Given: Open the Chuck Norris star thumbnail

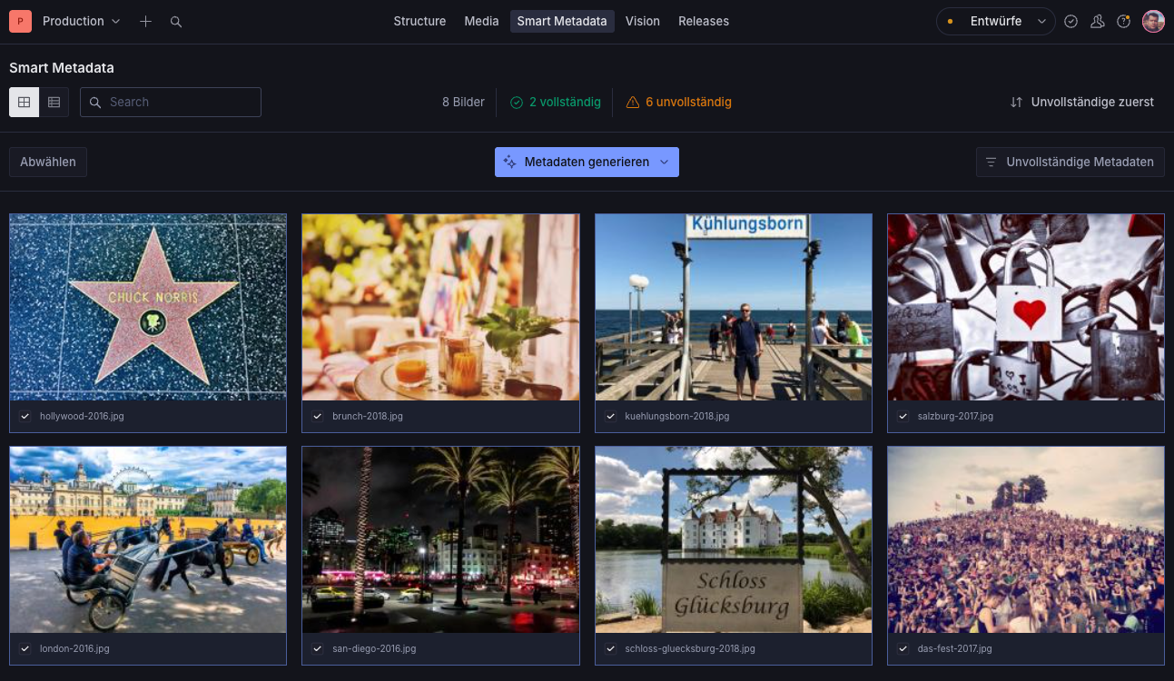Looking at the screenshot, I should pyautogui.click(x=148, y=307).
